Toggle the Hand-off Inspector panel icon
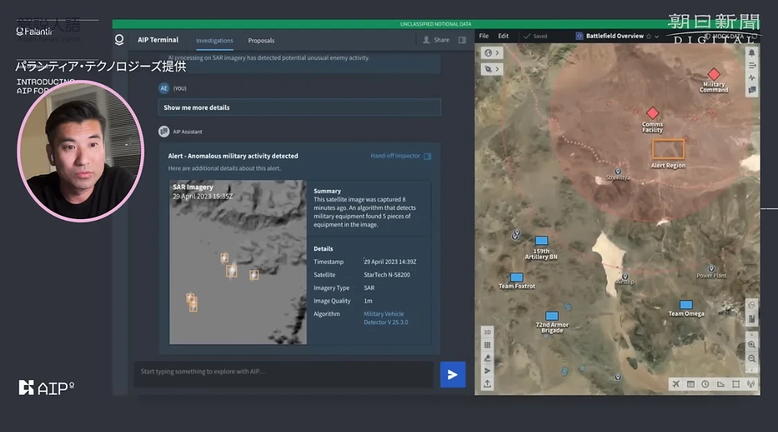 (427, 156)
